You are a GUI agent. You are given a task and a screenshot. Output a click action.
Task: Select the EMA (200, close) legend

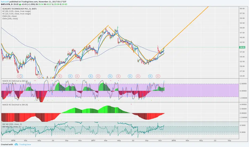pyautogui.click(x=10, y=19)
